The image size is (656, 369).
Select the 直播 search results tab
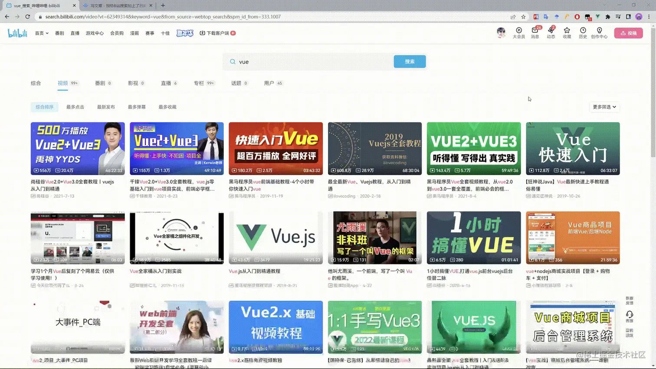pyautogui.click(x=169, y=83)
